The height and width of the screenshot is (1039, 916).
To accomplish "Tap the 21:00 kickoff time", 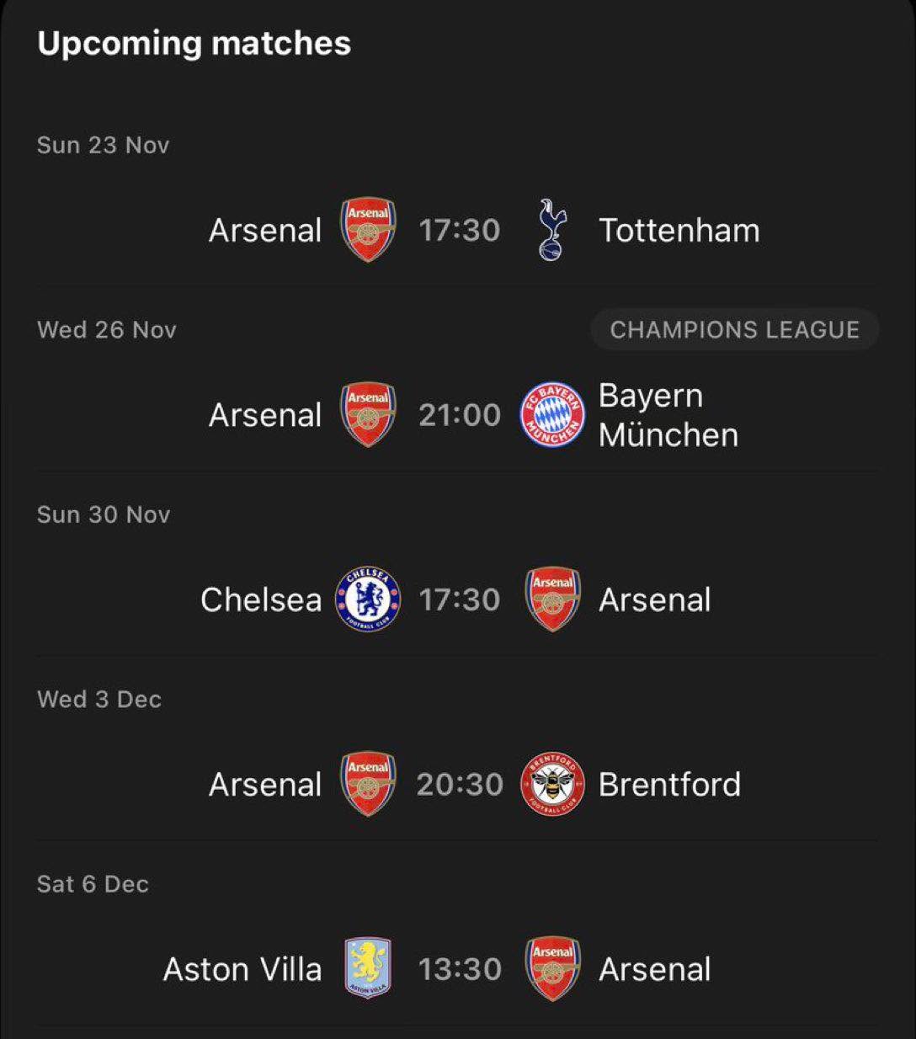I will coord(460,414).
